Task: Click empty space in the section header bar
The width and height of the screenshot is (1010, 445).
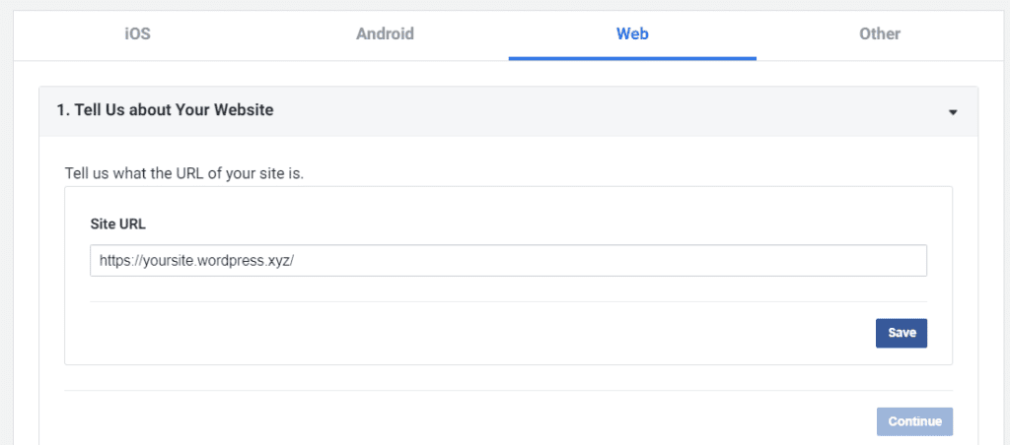Action: pyautogui.click(x=592, y=110)
